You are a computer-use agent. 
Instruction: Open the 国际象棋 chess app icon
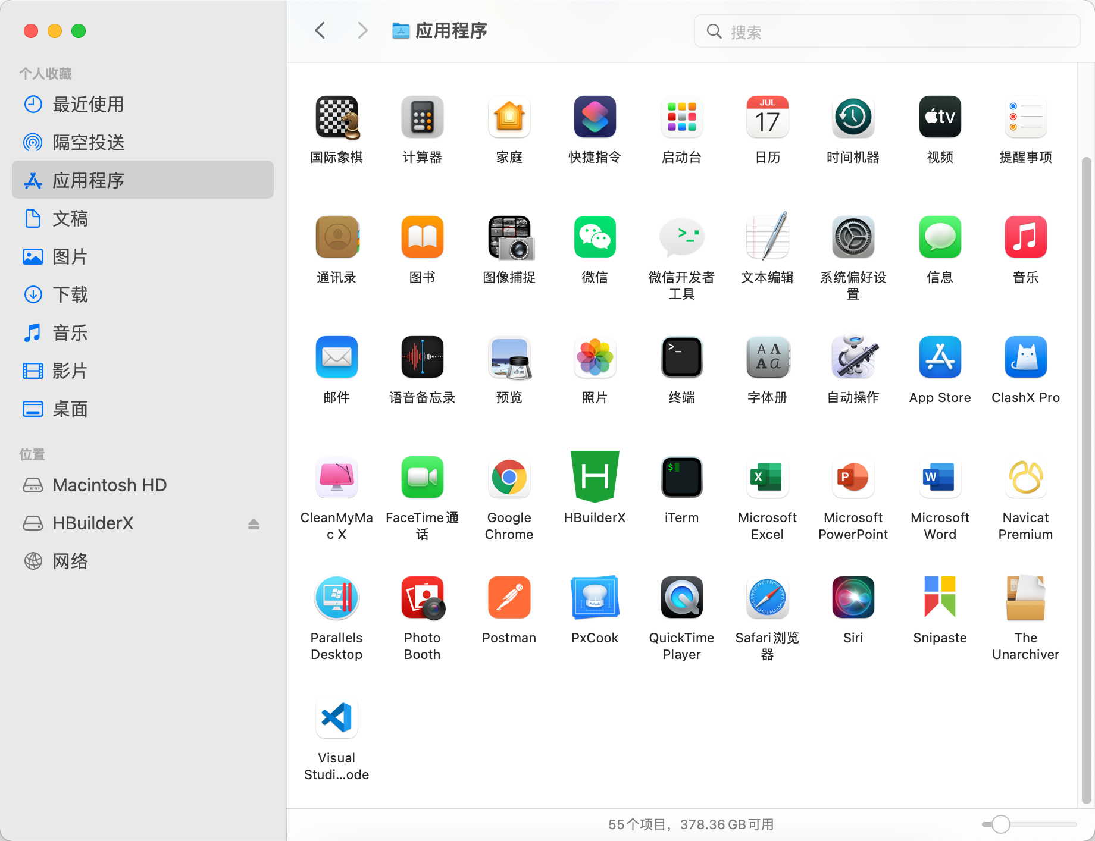click(x=337, y=117)
